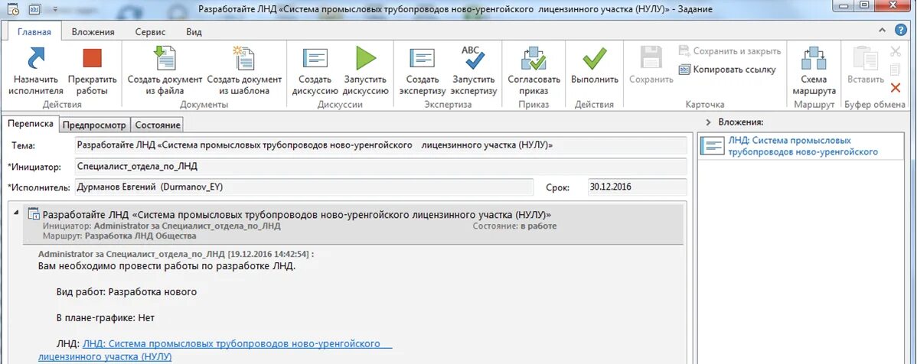Click Согласовать приказ icon

point(534,58)
